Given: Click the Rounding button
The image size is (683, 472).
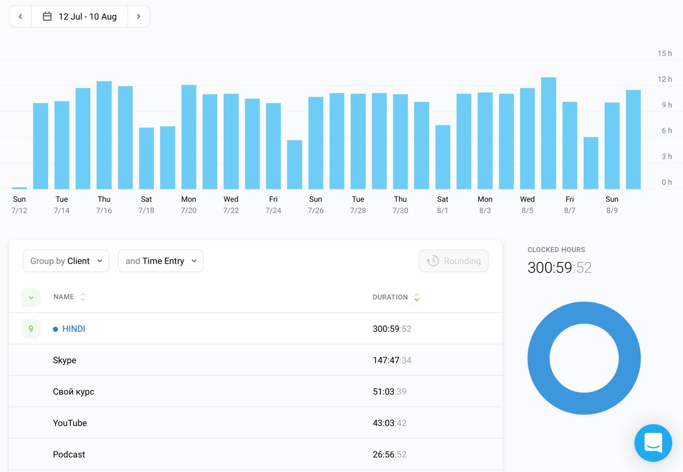Looking at the screenshot, I should 454,261.
